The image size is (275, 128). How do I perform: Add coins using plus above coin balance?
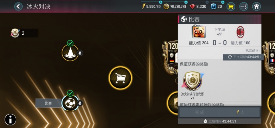click(186, 2)
